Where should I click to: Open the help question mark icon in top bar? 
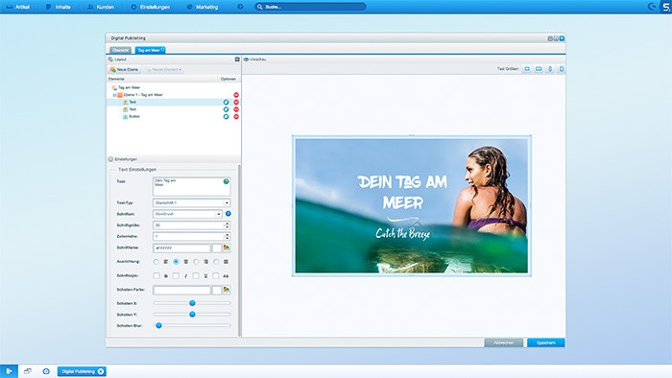[240, 7]
